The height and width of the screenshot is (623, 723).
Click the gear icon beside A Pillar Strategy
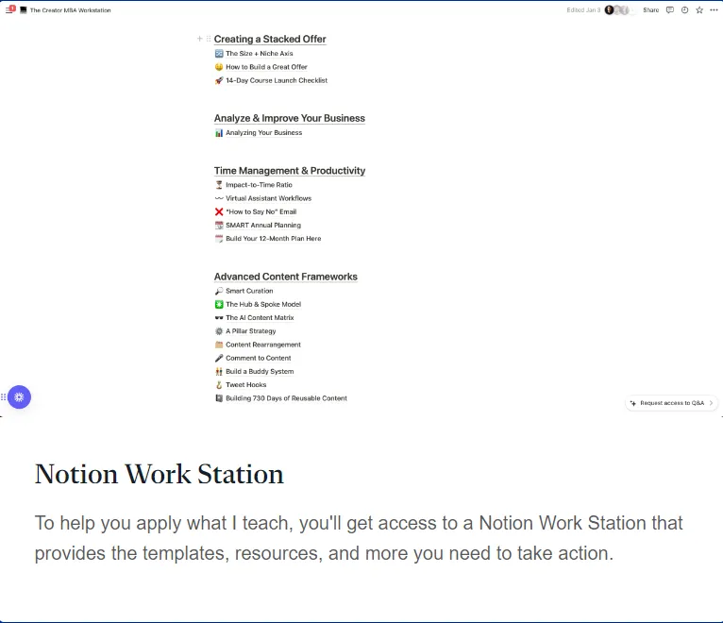[219, 331]
